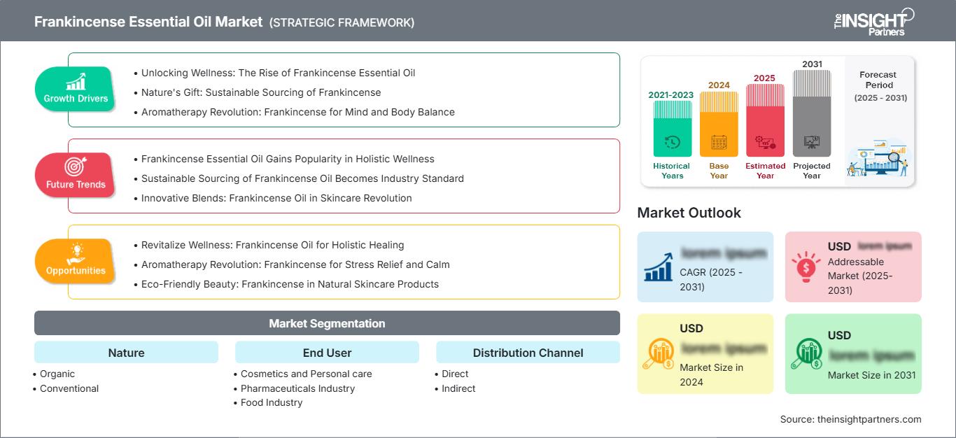Click 'Indirect' under Distribution Channel
The image size is (956, 438).
pyautogui.click(x=458, y=388)
